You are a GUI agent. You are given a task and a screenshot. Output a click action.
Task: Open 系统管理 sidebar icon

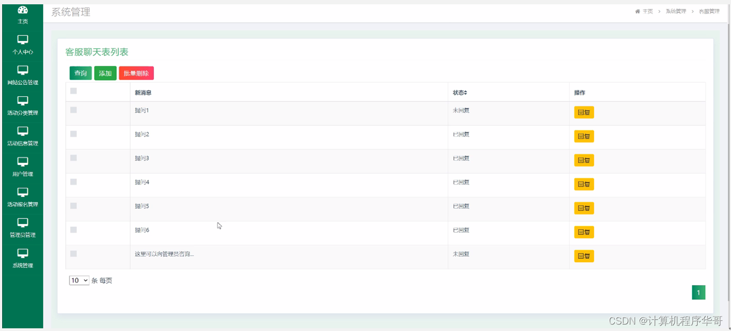click(x=23, y=253)
